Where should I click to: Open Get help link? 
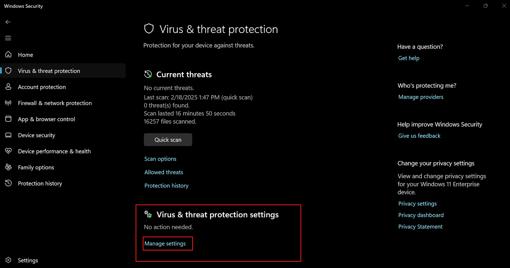[x=409, y=58]
